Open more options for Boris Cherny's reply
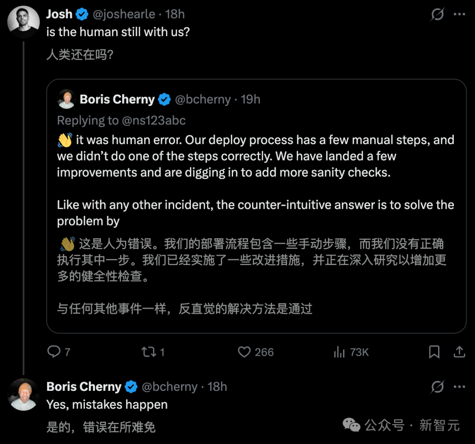 pos(460,386)
